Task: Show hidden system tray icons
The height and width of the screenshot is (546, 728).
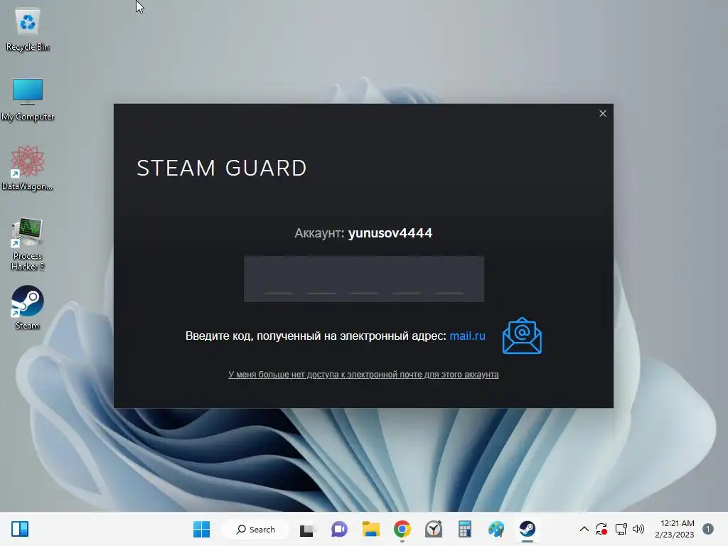Action: coord(584,529)
